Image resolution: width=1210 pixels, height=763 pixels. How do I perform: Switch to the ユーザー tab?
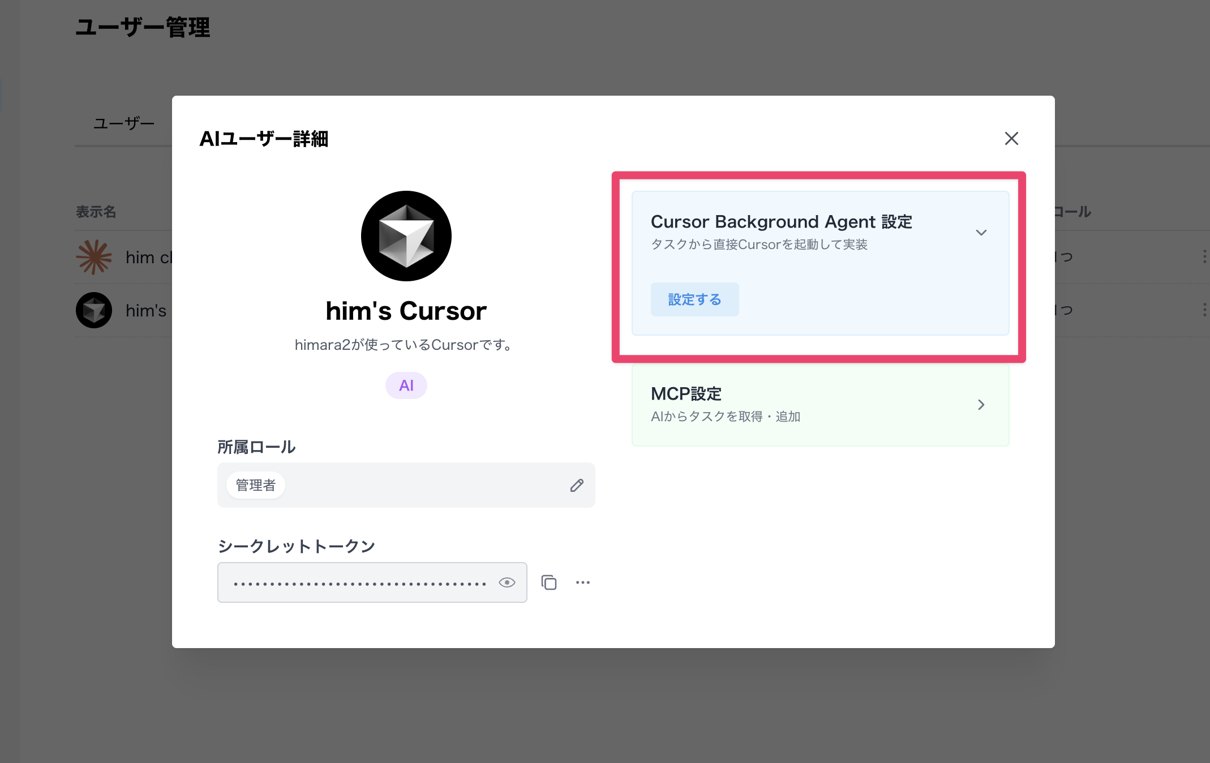coord(124,123)
